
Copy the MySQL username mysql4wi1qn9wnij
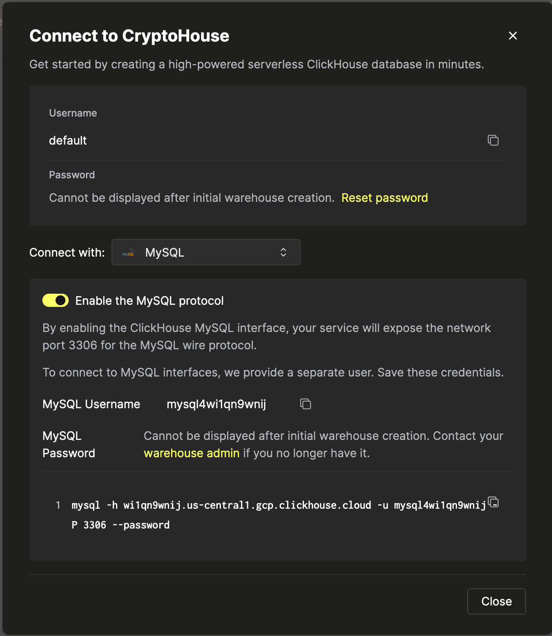pyautogui.click(x=306, y=404)
